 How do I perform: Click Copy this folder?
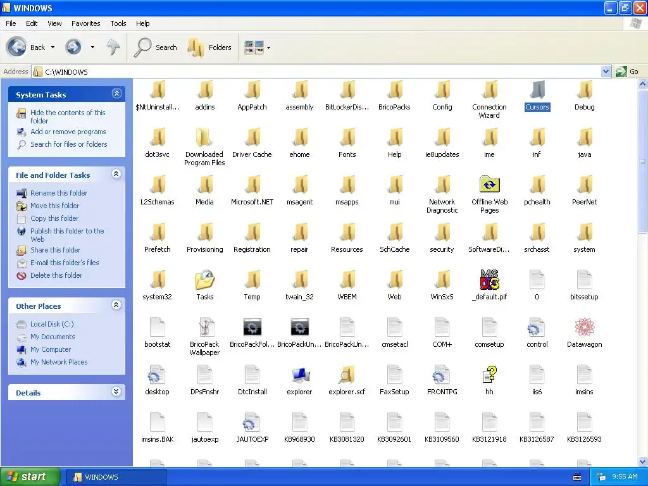[x=54, y=218]
